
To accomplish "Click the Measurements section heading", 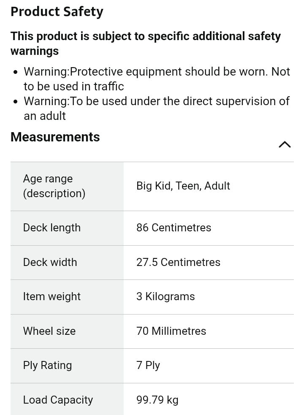I will [x=55, y=137].
